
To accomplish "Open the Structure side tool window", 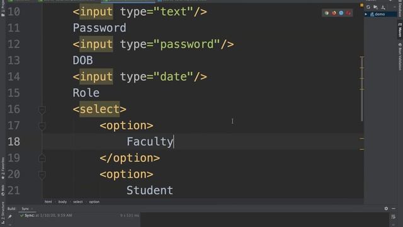I will pyautogui.click(x=3, y=212).
